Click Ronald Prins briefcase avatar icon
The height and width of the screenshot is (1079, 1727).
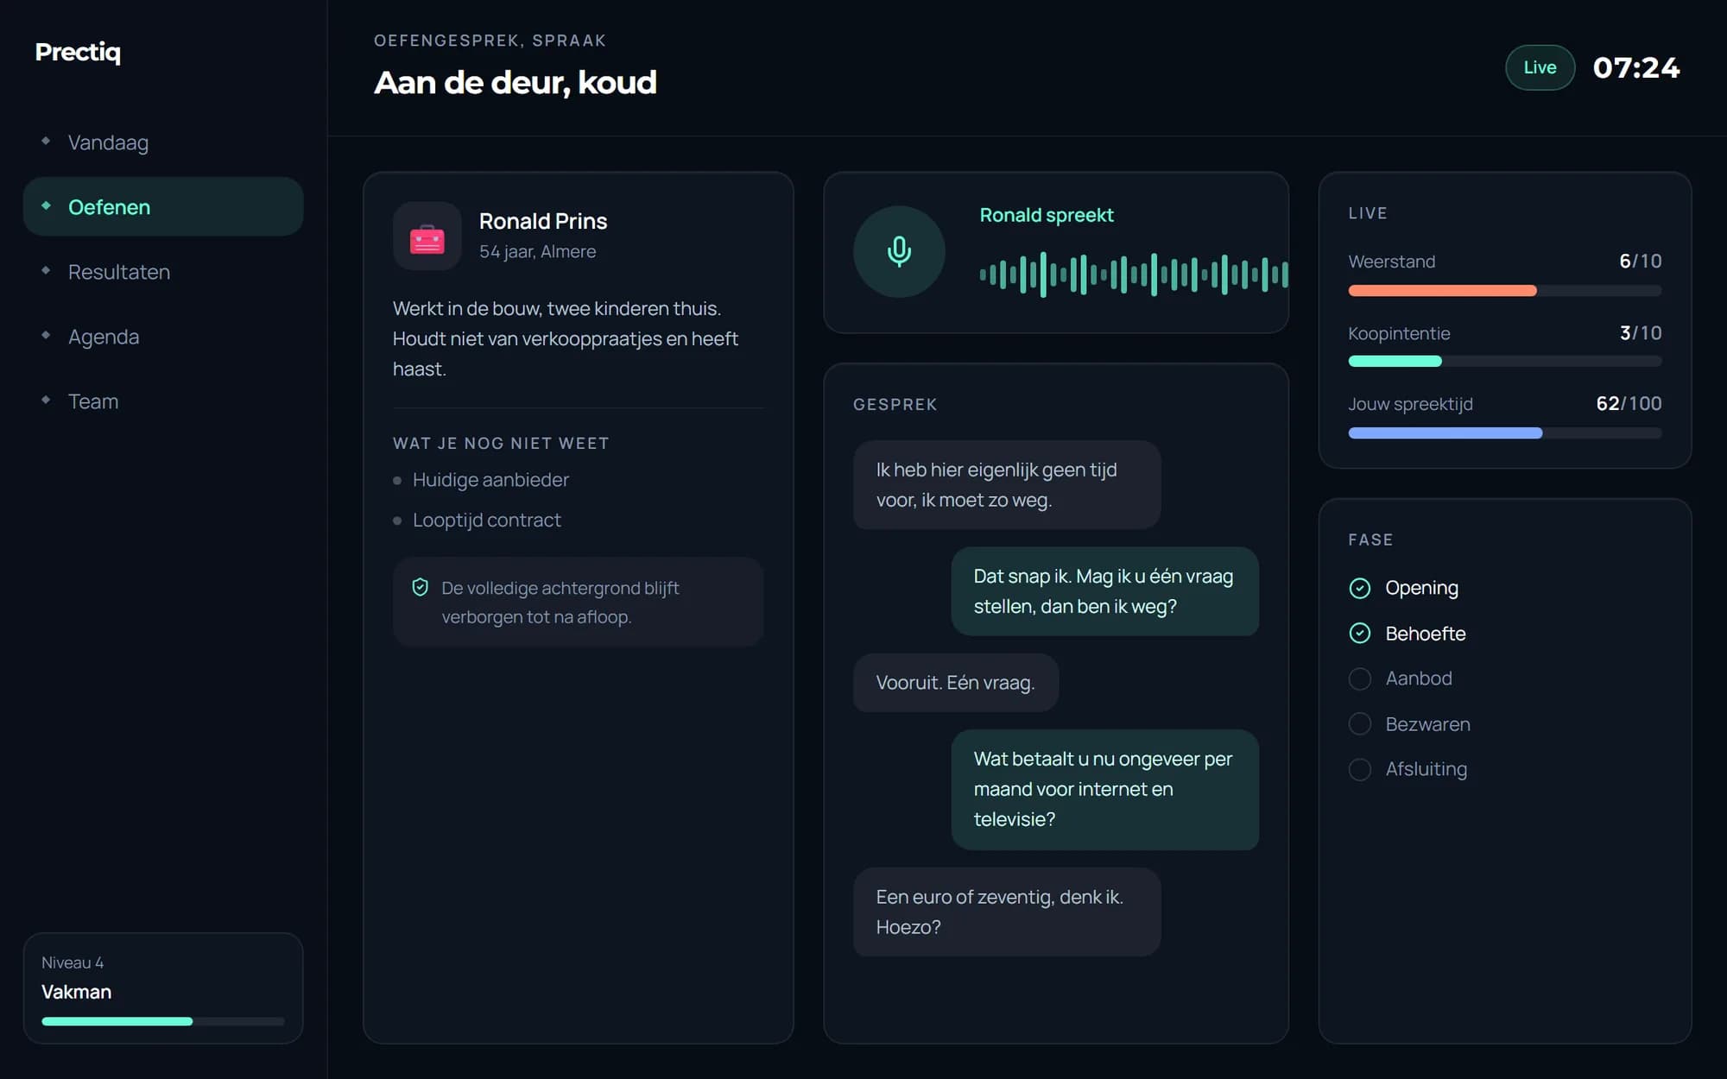point(427,237)
